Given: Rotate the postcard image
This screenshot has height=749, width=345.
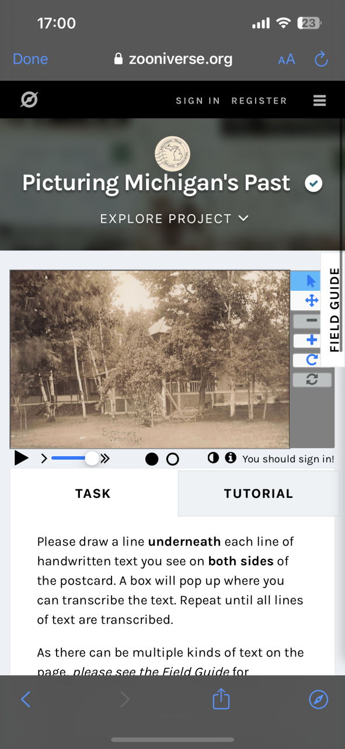Looking at the screenshot, I should (312, 359).
